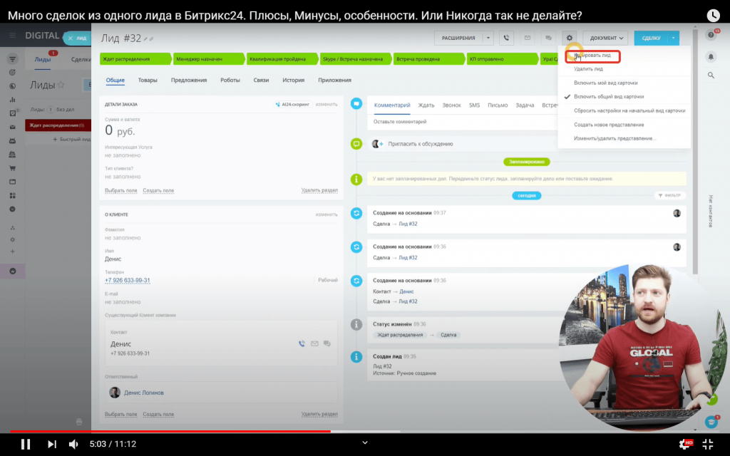730x456 pixels.
Task: Switch timeline to Письмо tab
Action: click(498, 105)
